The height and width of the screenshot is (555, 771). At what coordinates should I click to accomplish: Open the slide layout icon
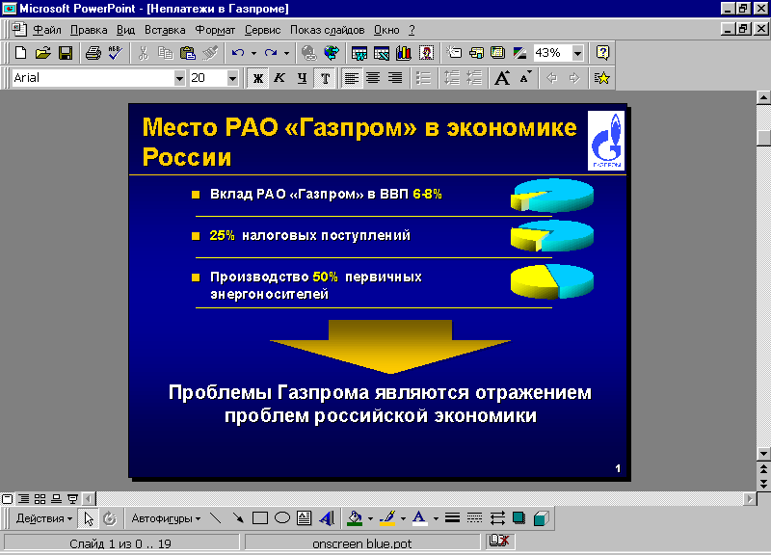click(x=476, y=53)
